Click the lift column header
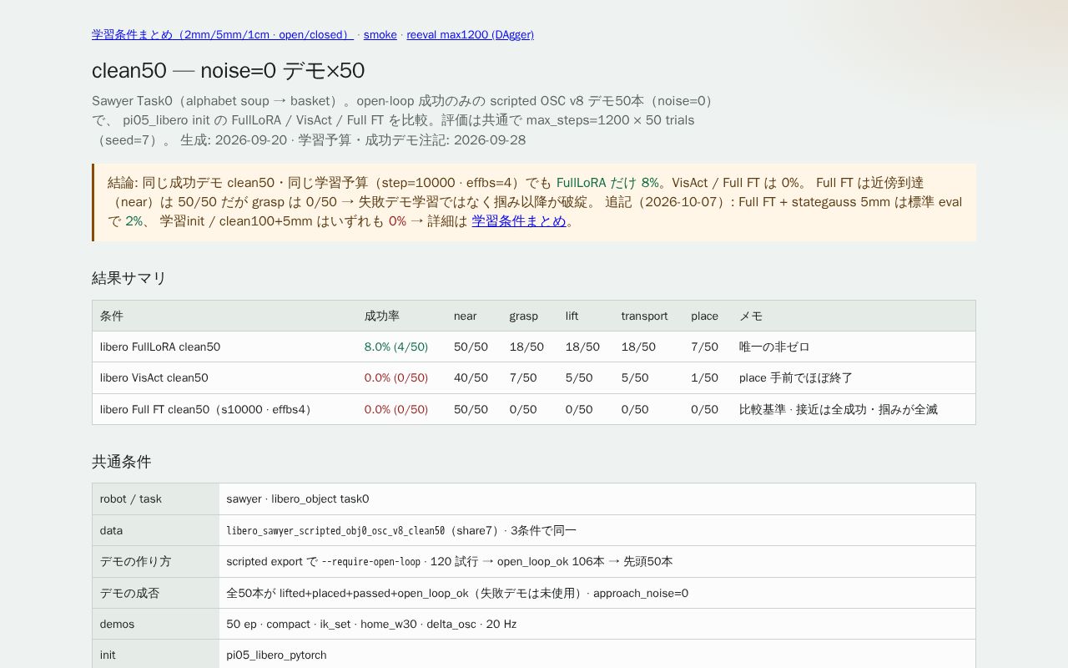This screenshot has height=668, width=1068. [572, 316]
